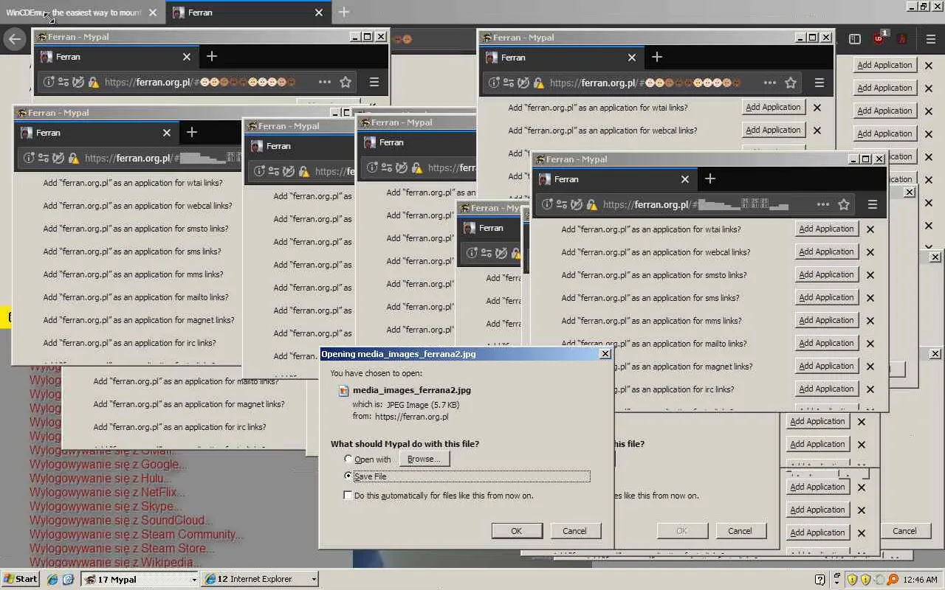Dismiss the wtai links prompt in front-right Mypal window
The height and width of the screenshot is (590, 945).
point(870,229)
